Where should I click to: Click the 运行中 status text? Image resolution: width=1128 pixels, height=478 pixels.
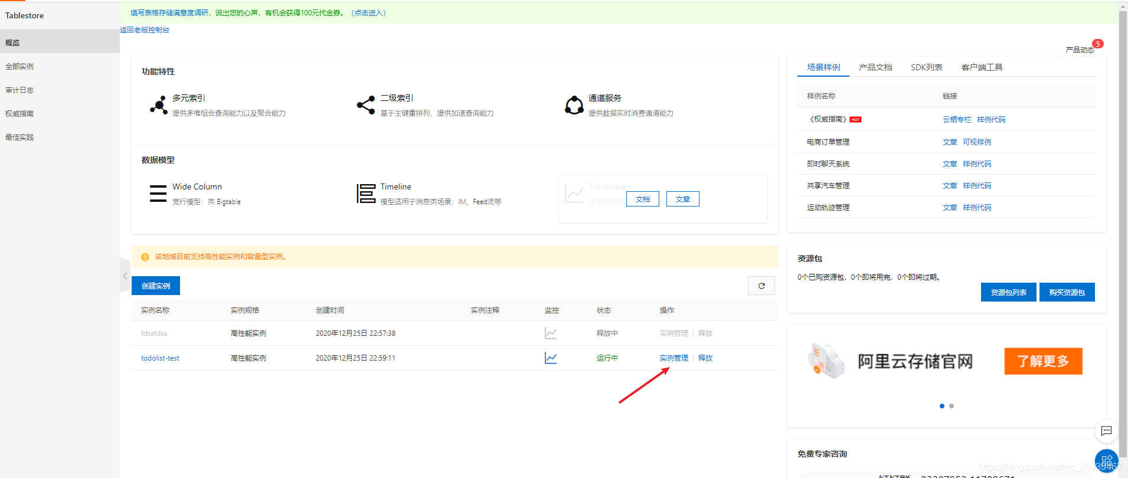tap(607, 358)
